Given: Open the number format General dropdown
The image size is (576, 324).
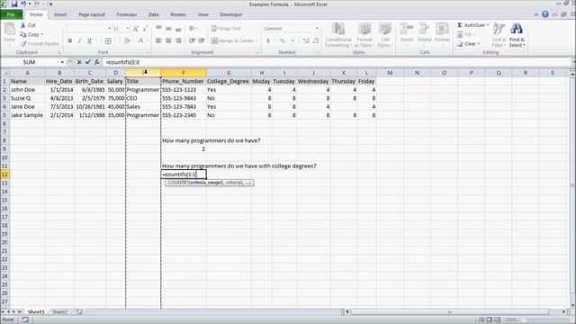Looking at the screenshot, I should point(317,28).
